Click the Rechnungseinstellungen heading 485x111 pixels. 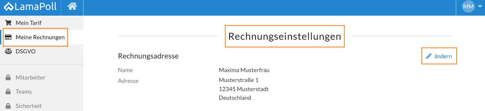pyautogui.click(x=285, y=36)
